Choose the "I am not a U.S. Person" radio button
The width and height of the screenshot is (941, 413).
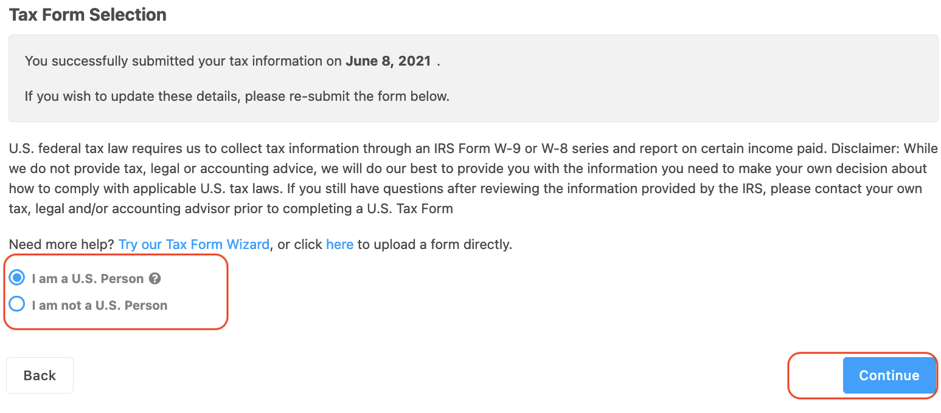coord(17,304)
